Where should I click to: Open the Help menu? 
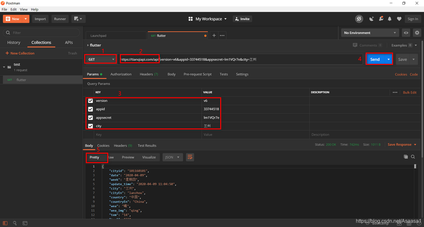[x=35, y=9]
